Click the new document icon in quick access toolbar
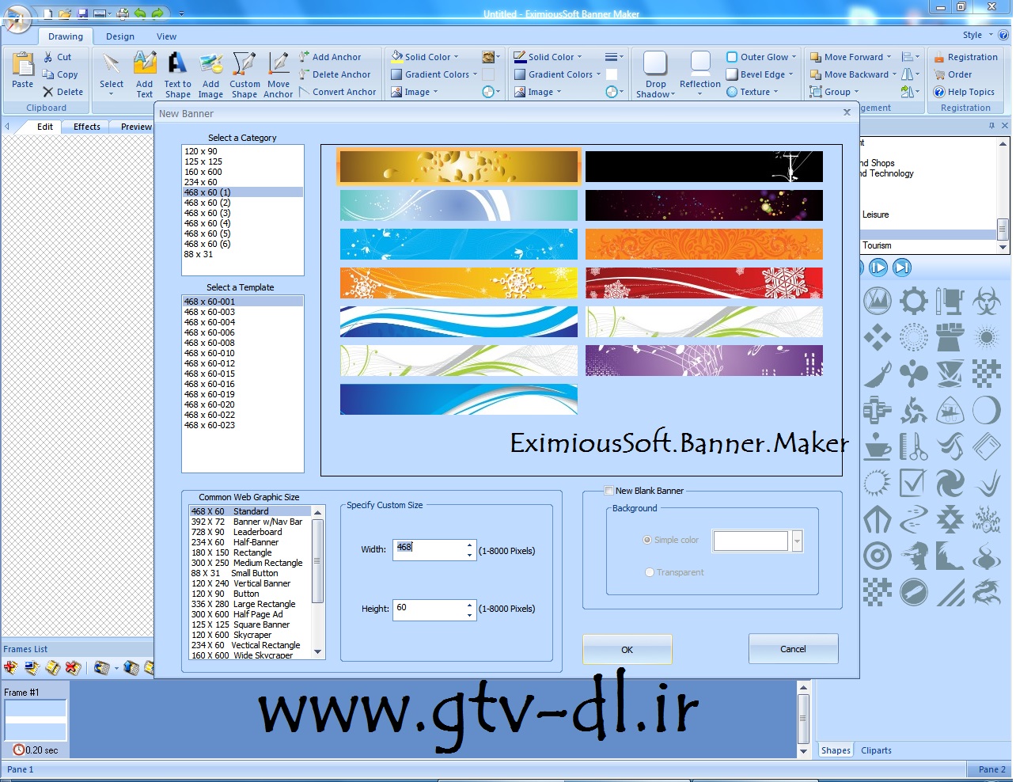 (x=48, y=13)
